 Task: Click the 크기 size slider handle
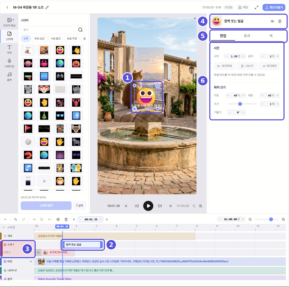(240, 104)
